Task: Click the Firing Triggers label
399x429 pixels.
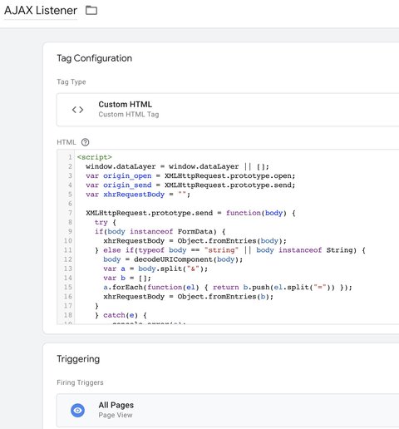Action: (x=80, y=382)
